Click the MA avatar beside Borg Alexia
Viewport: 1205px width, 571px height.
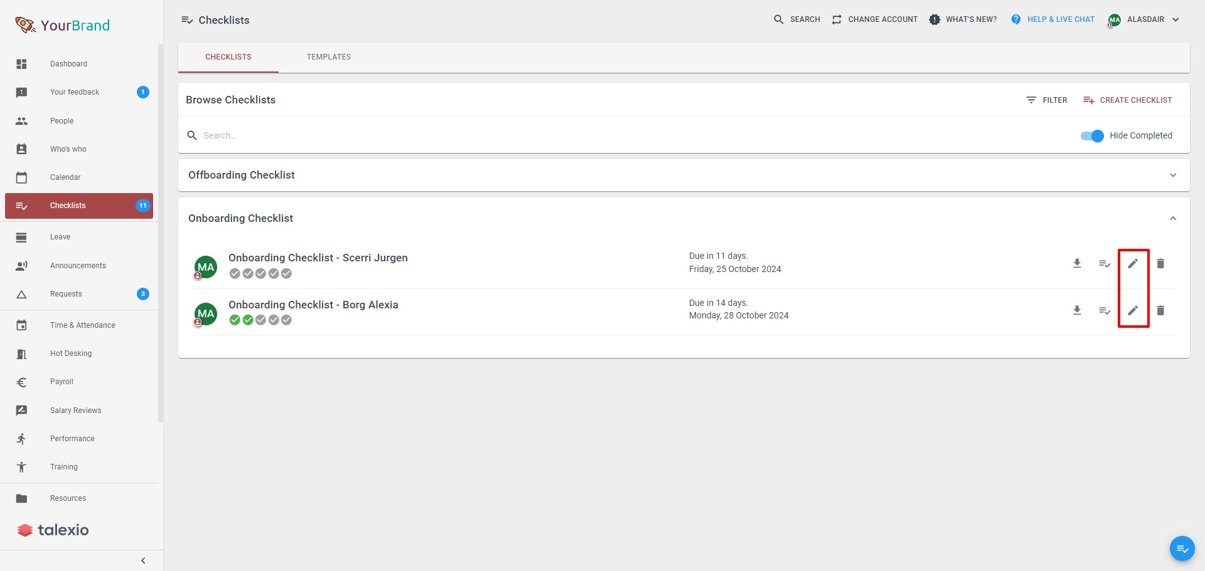point(206,314)
